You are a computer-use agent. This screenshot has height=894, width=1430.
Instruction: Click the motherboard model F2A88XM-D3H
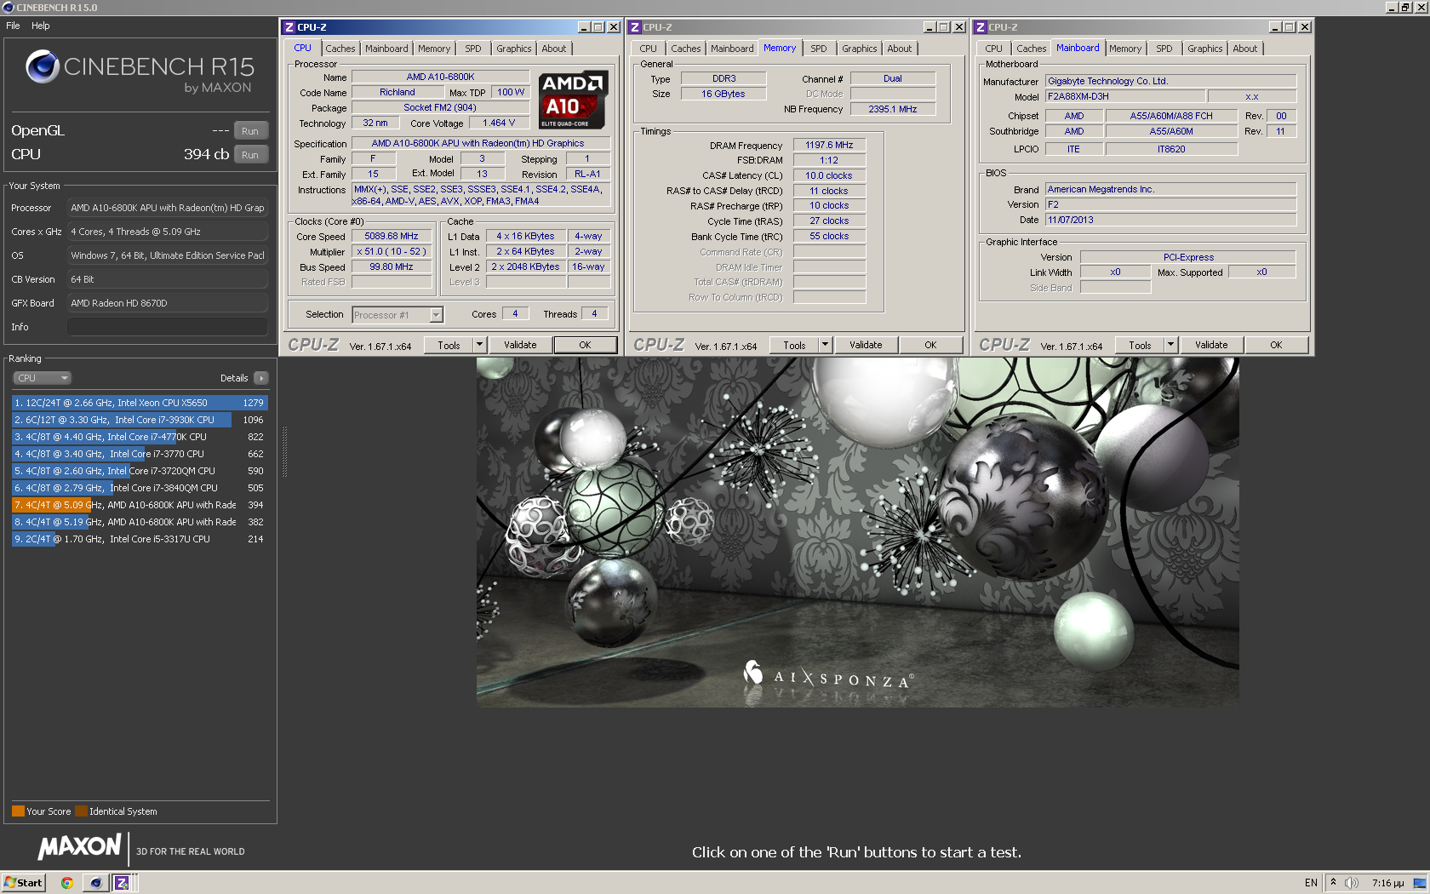pyautogui.click(x=1124, y=97)
